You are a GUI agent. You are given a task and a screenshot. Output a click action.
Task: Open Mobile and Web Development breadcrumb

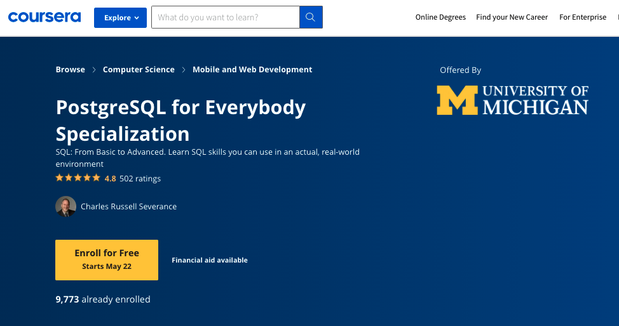click(252, 70)
